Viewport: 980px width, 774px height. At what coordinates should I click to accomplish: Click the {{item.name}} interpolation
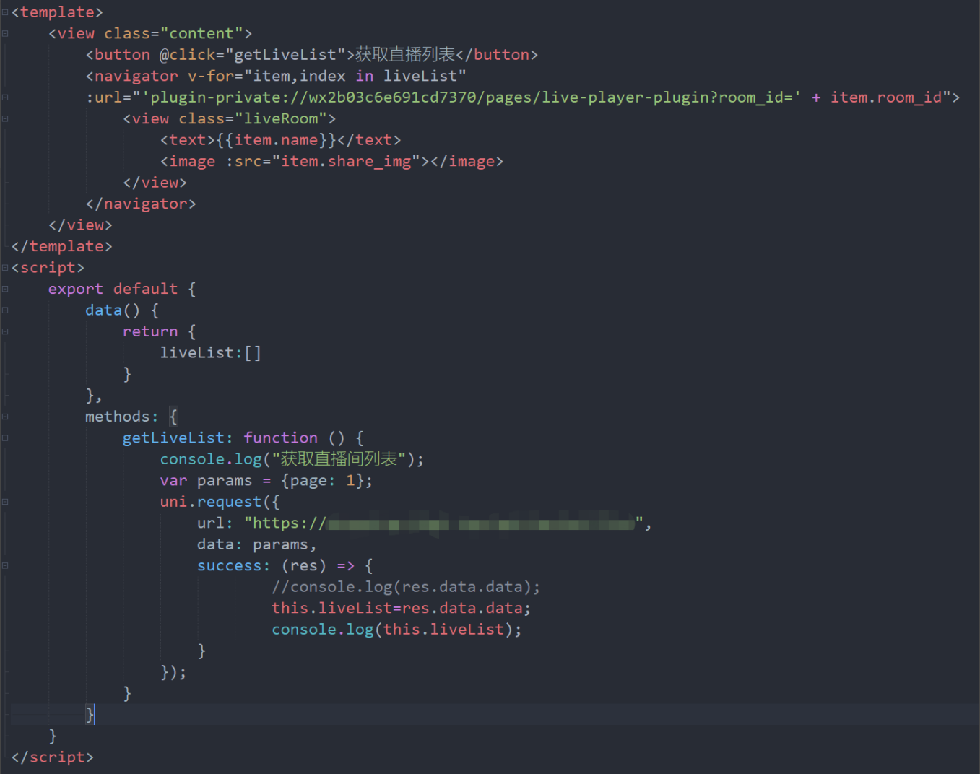click(x=277, y=140)
